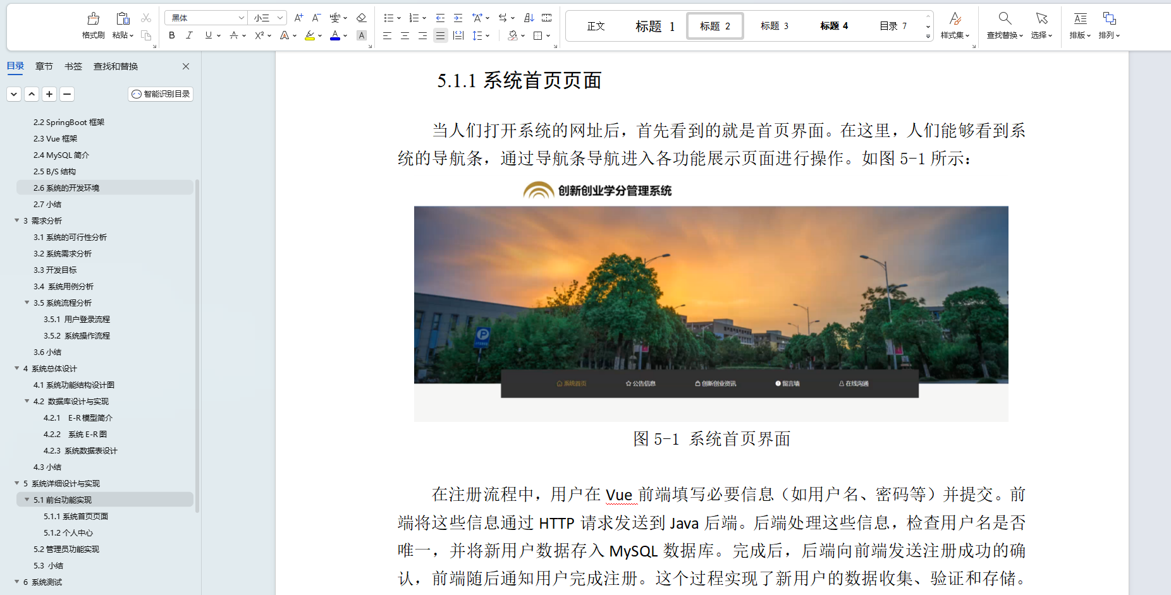Increase font size with the A+ icon
Viewport: 1171px width, 595px height.
299,18
